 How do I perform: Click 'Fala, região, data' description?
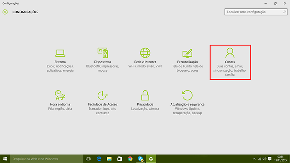[x=60, y=109]
